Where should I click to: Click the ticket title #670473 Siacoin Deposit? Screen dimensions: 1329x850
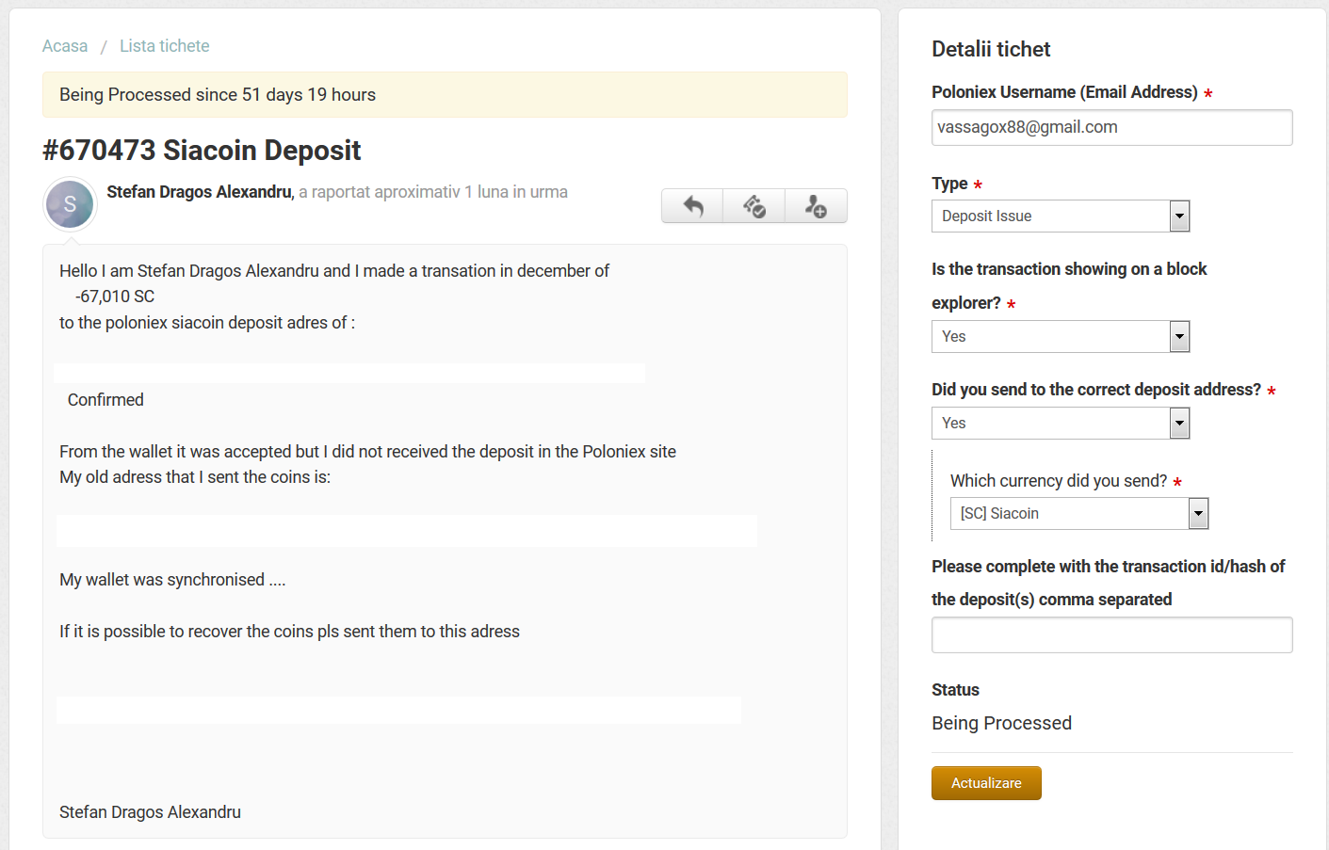tap(202, 151)
